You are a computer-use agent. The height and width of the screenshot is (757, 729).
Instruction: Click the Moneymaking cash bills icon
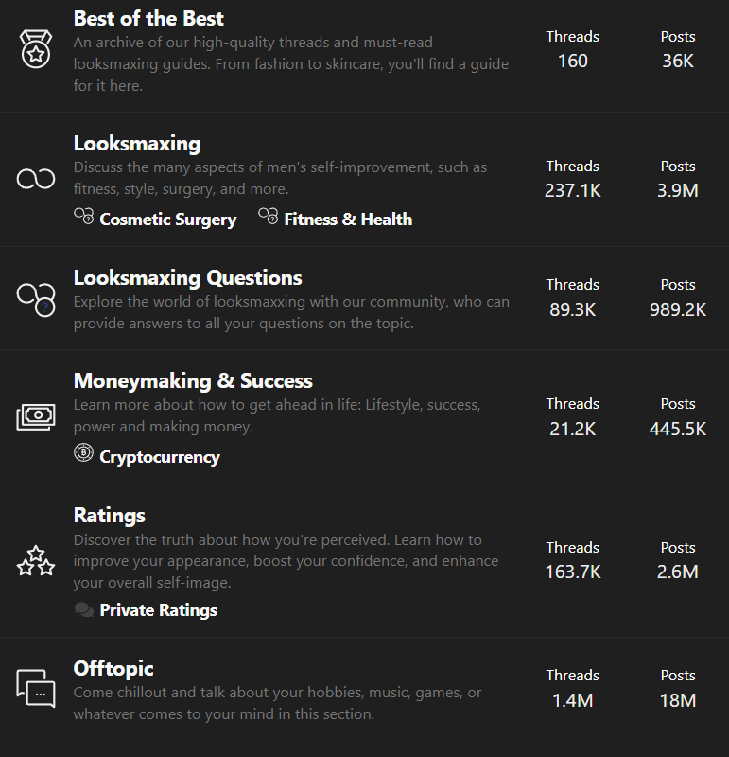(x=36, y=416)
